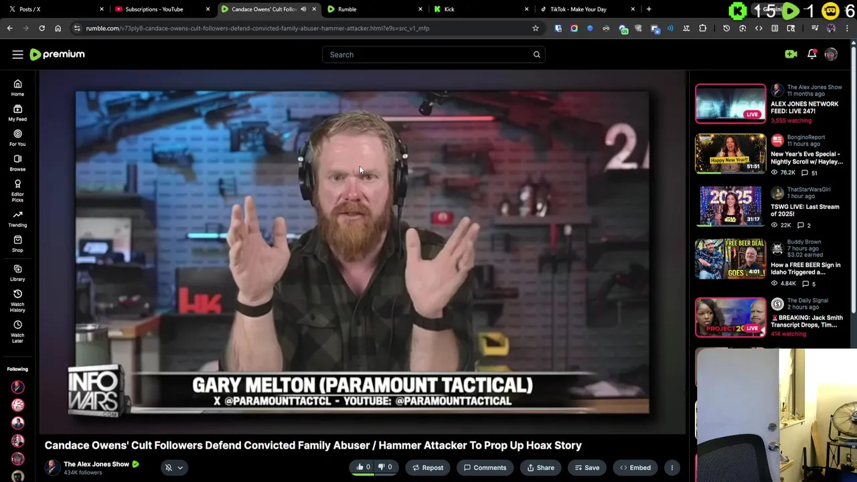This screenshot has height=482, width=857.
Task: Open the user profile avatar in header
Action: point(831,54)
